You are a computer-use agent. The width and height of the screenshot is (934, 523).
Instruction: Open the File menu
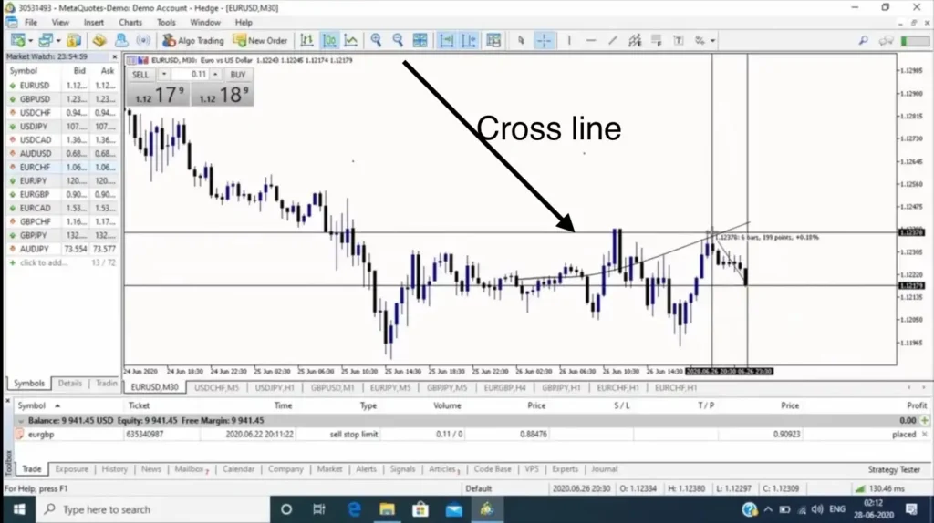click(31, 22)
